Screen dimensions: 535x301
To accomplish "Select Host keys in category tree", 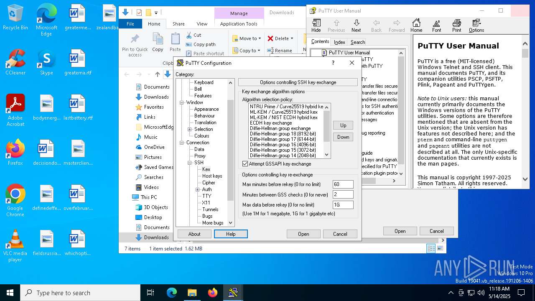I will click(212, 176).
